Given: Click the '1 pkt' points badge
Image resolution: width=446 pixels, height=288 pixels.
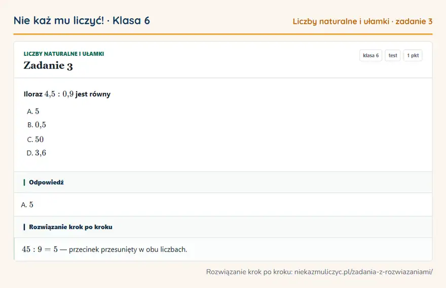Looking at the screenshot, I should tap(413, 55).
